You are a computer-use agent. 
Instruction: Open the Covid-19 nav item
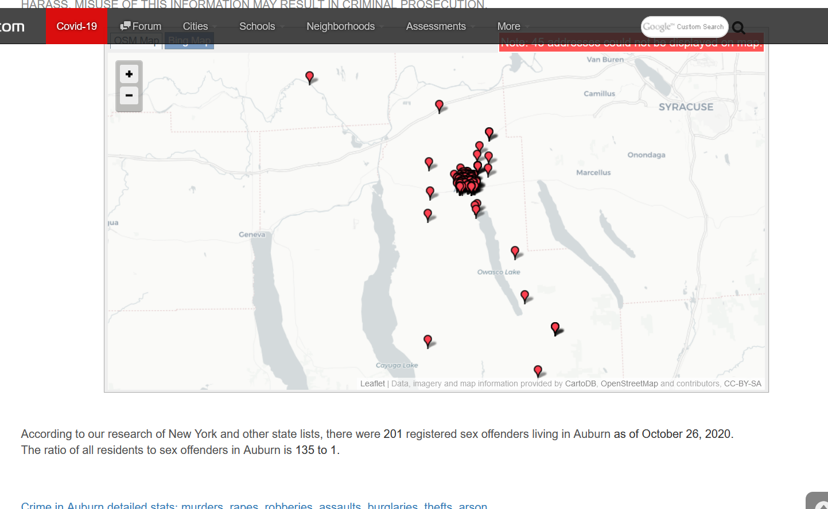pos(77,26)
